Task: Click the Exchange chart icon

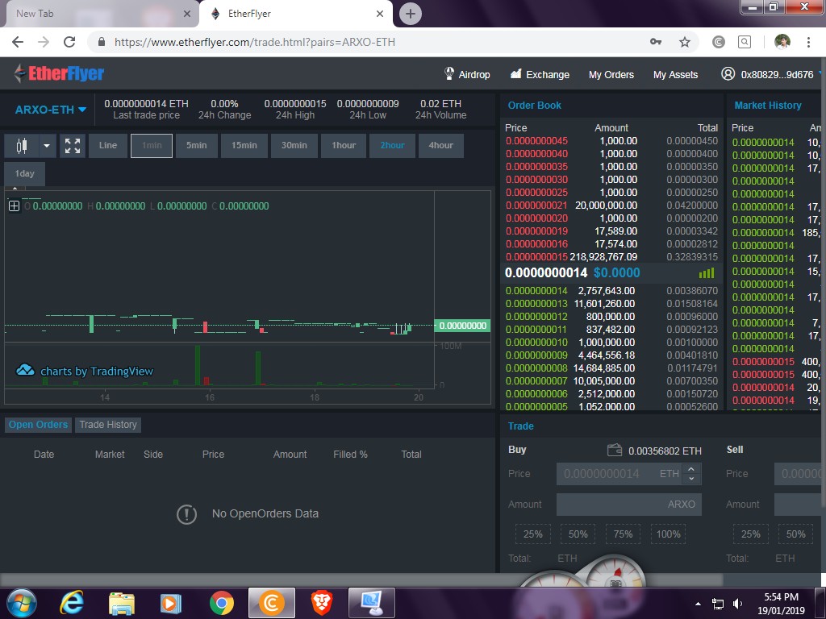Action: tap(515, 73)
